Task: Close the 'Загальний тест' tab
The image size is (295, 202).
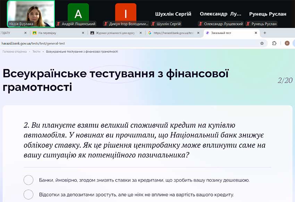Action: (256, 33)
